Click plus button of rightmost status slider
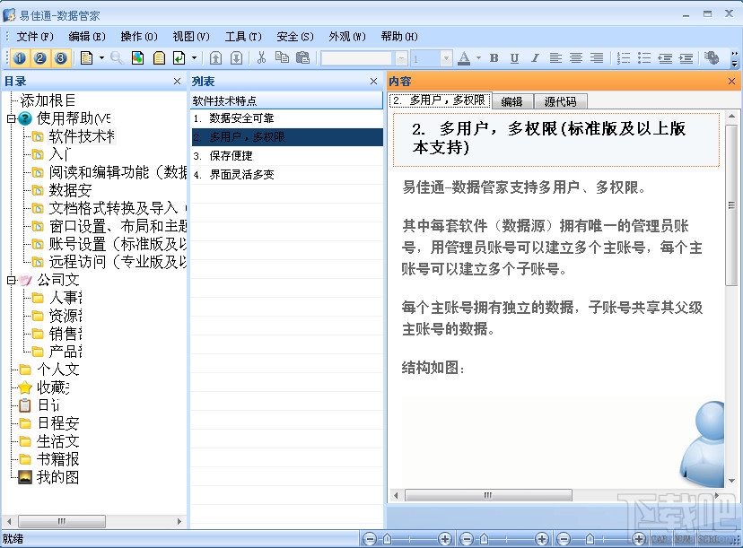743x548 pixels. [x=638, y=539]
